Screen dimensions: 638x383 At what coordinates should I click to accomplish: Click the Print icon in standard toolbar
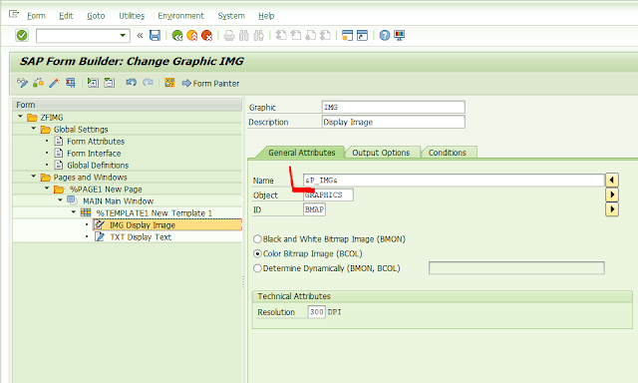coord(229,36)
